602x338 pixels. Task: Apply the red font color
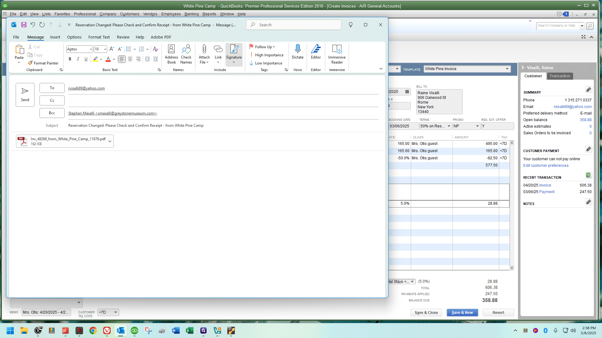108,59
